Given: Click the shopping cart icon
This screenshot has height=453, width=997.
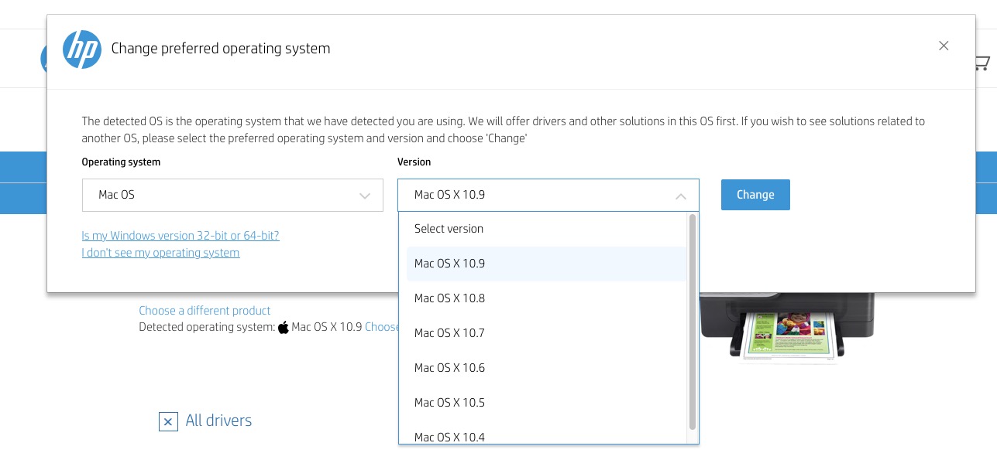Looking at the screenshot, I should click(x=982, y=63).
